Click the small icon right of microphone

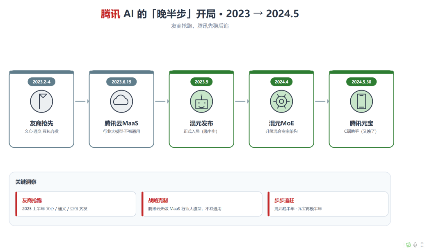click(422, 245)
